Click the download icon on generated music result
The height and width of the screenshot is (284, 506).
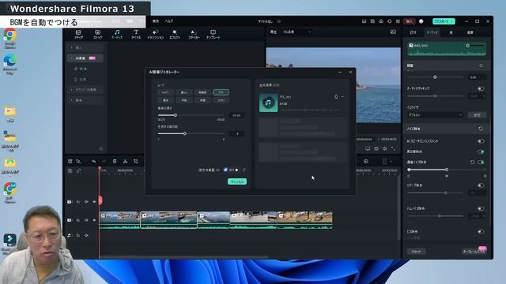tap(336, 96)
